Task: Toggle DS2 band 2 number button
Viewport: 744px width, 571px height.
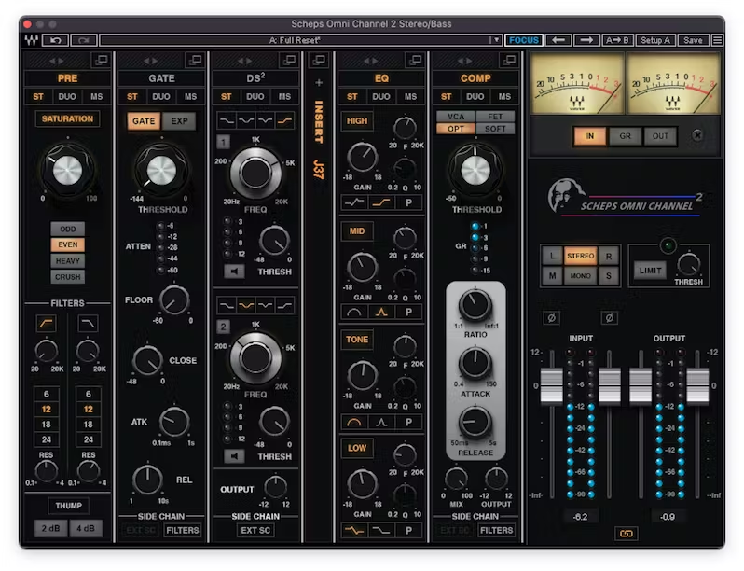Action: [x=223, y=326]
